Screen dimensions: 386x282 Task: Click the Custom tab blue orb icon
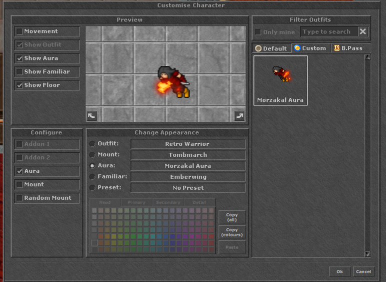tap(297, 48)
